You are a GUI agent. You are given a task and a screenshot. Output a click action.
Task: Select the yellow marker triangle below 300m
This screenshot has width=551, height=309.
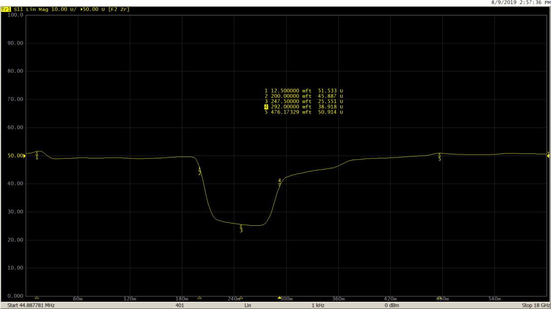pos(279,297)
